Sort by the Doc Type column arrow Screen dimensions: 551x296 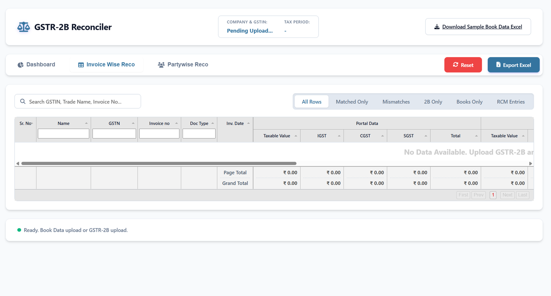tap(213, 123)
